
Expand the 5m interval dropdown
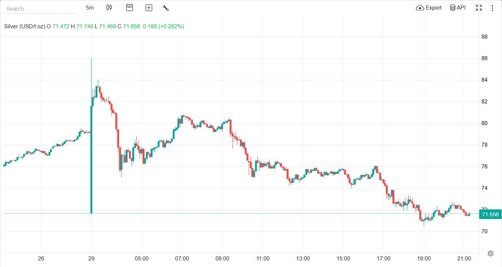coord(90,8)
